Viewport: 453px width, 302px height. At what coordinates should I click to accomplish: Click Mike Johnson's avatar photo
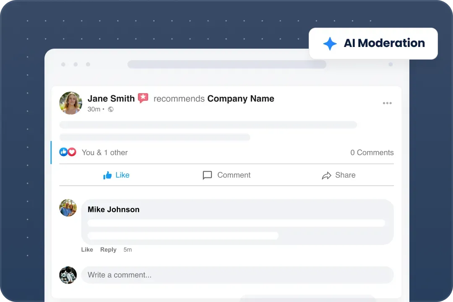(x=68, y=208)
